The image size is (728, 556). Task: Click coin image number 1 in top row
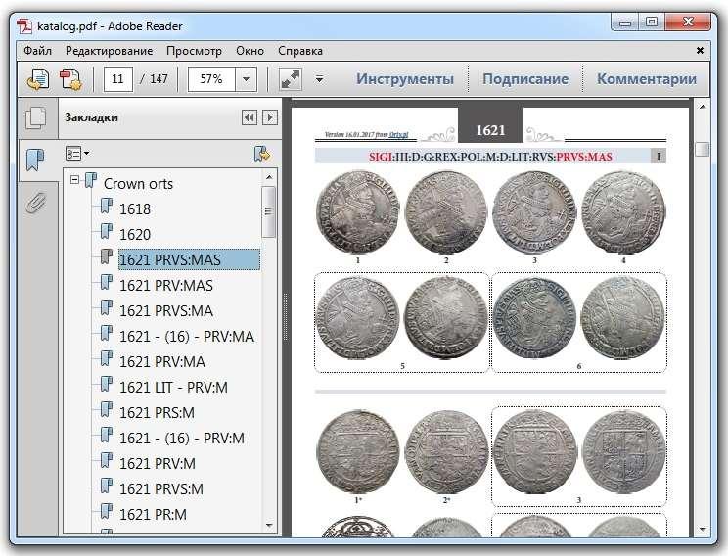[x=357, y=212]
